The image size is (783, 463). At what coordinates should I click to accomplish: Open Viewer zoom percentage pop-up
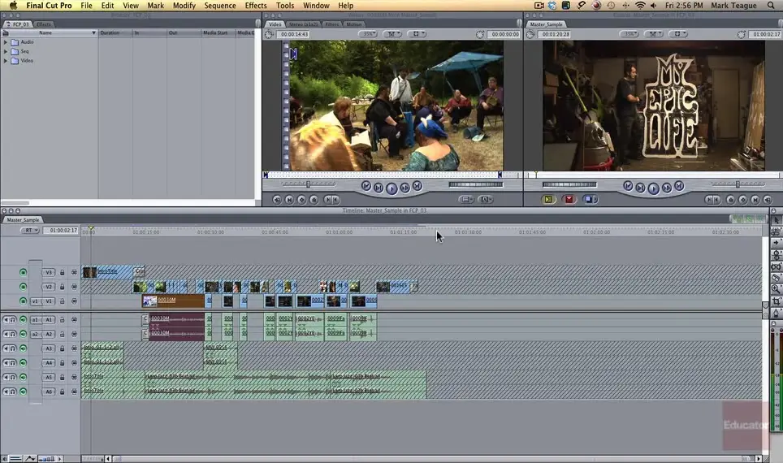tap(367, 34)
